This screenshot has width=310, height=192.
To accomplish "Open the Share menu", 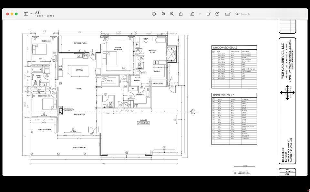I will coord(181,14).
